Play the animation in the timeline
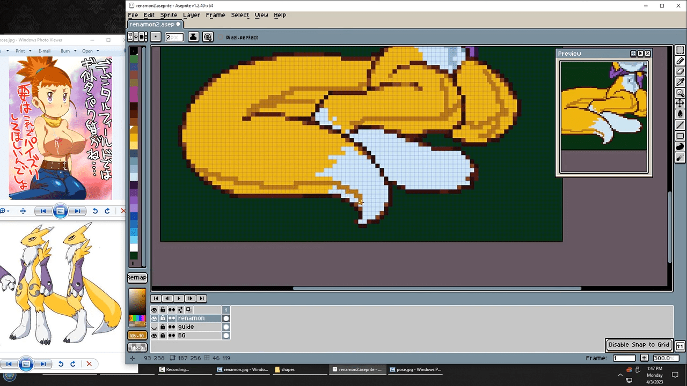 [x=179, y=299]
